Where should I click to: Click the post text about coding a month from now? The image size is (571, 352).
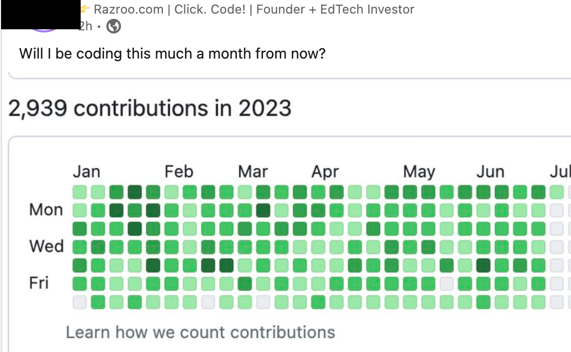(x=172, y=53)
